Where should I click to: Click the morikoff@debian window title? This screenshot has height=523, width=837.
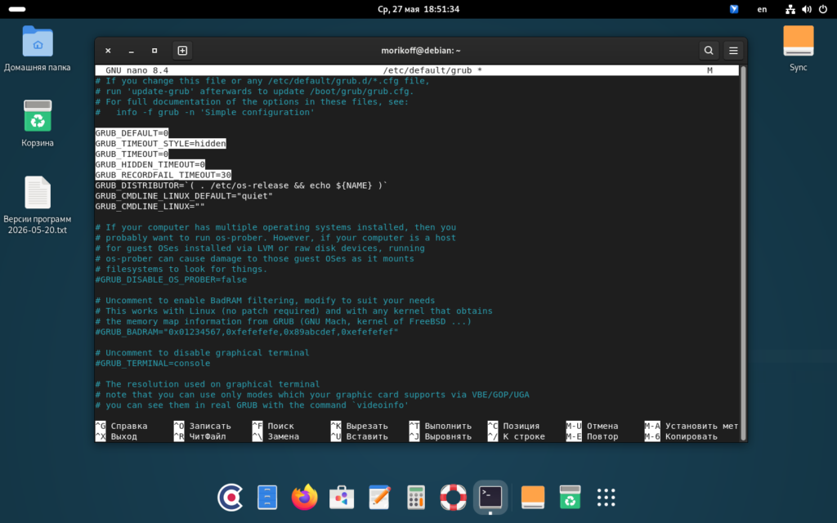pos(421,51)
